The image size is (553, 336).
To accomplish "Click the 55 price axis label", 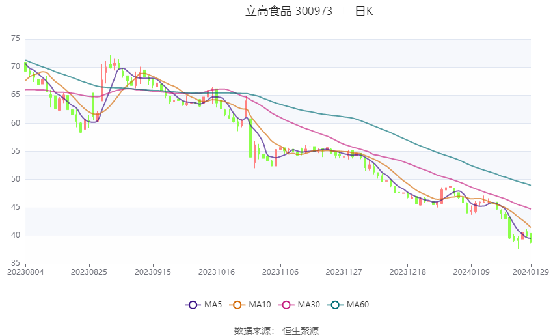I will point(16,151).
